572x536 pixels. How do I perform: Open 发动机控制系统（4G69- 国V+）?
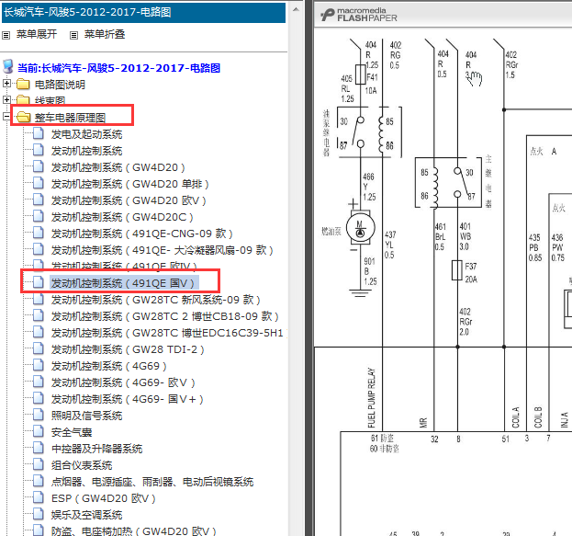tap(128, 399)
